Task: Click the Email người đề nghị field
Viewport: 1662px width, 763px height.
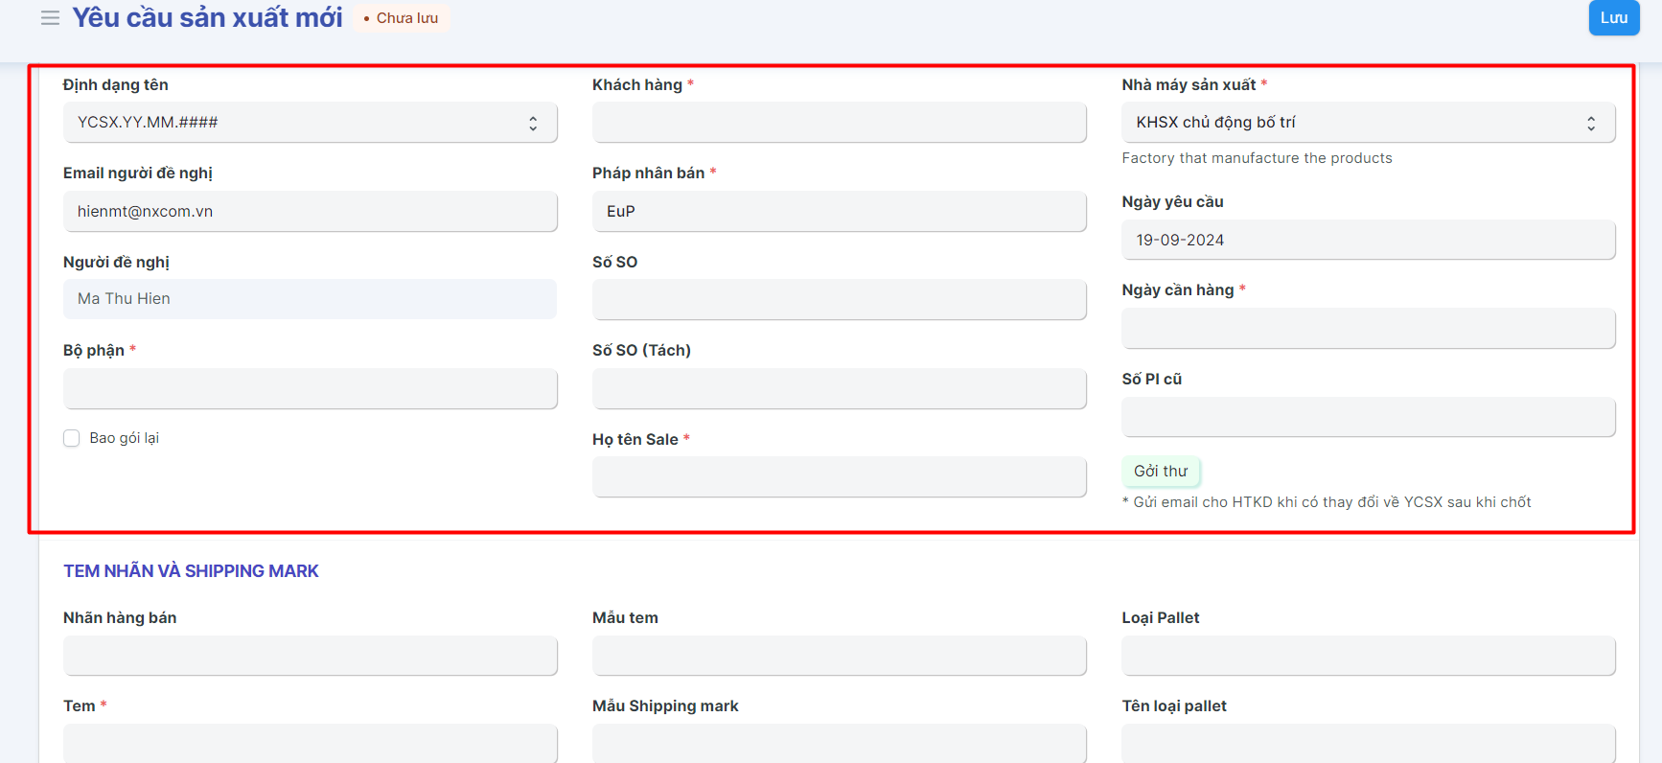Action: (310, 212)
